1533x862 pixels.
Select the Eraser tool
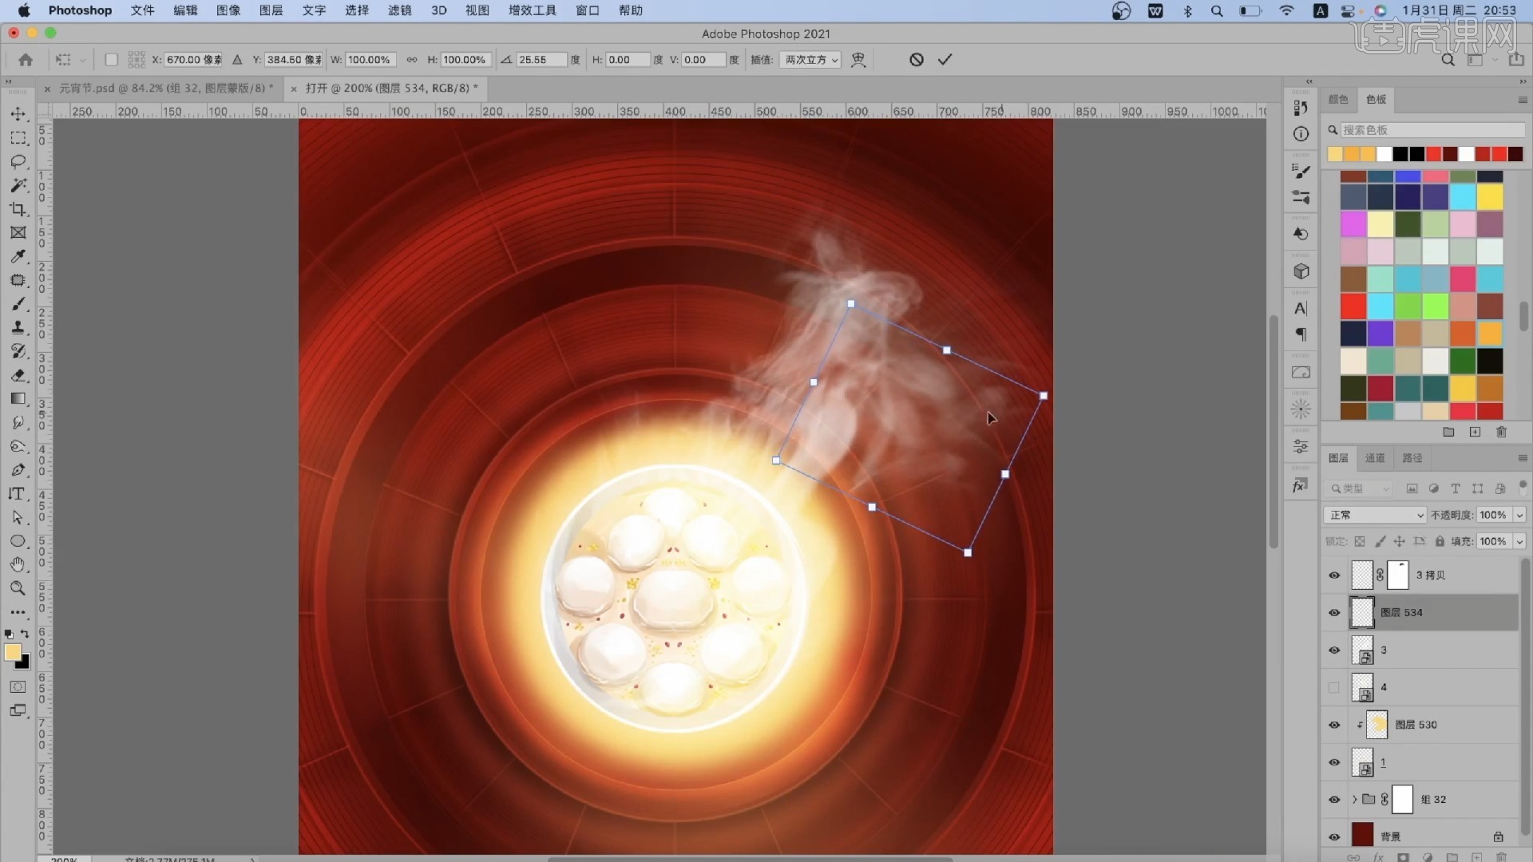pyautogui.click(x=18, y=375)
